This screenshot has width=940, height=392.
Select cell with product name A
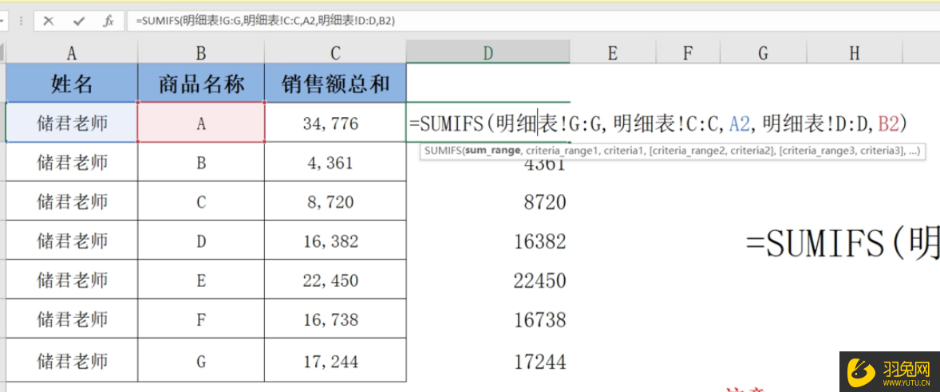click(201, 123)
